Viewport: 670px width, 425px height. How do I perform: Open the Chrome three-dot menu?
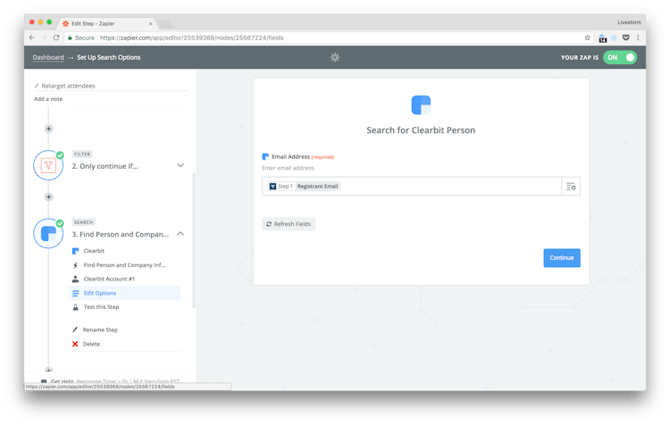(x=638, y=37)
